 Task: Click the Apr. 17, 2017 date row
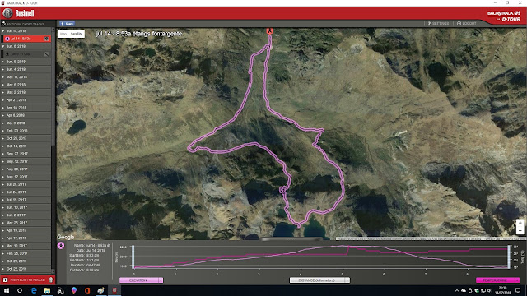coord(26,238)
